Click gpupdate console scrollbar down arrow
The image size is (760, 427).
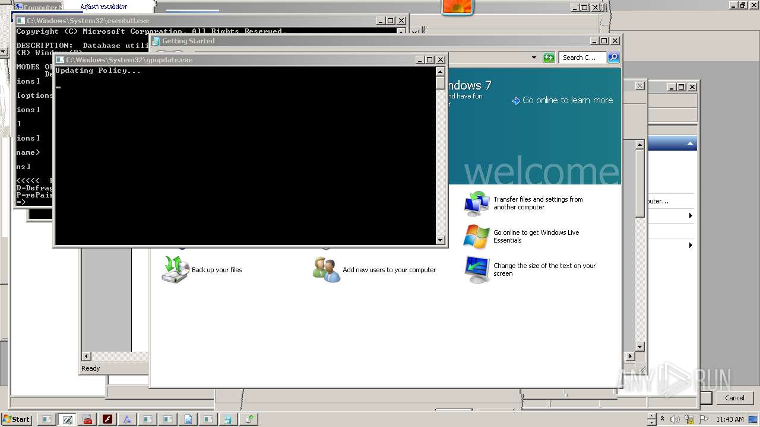pos(440,240)
